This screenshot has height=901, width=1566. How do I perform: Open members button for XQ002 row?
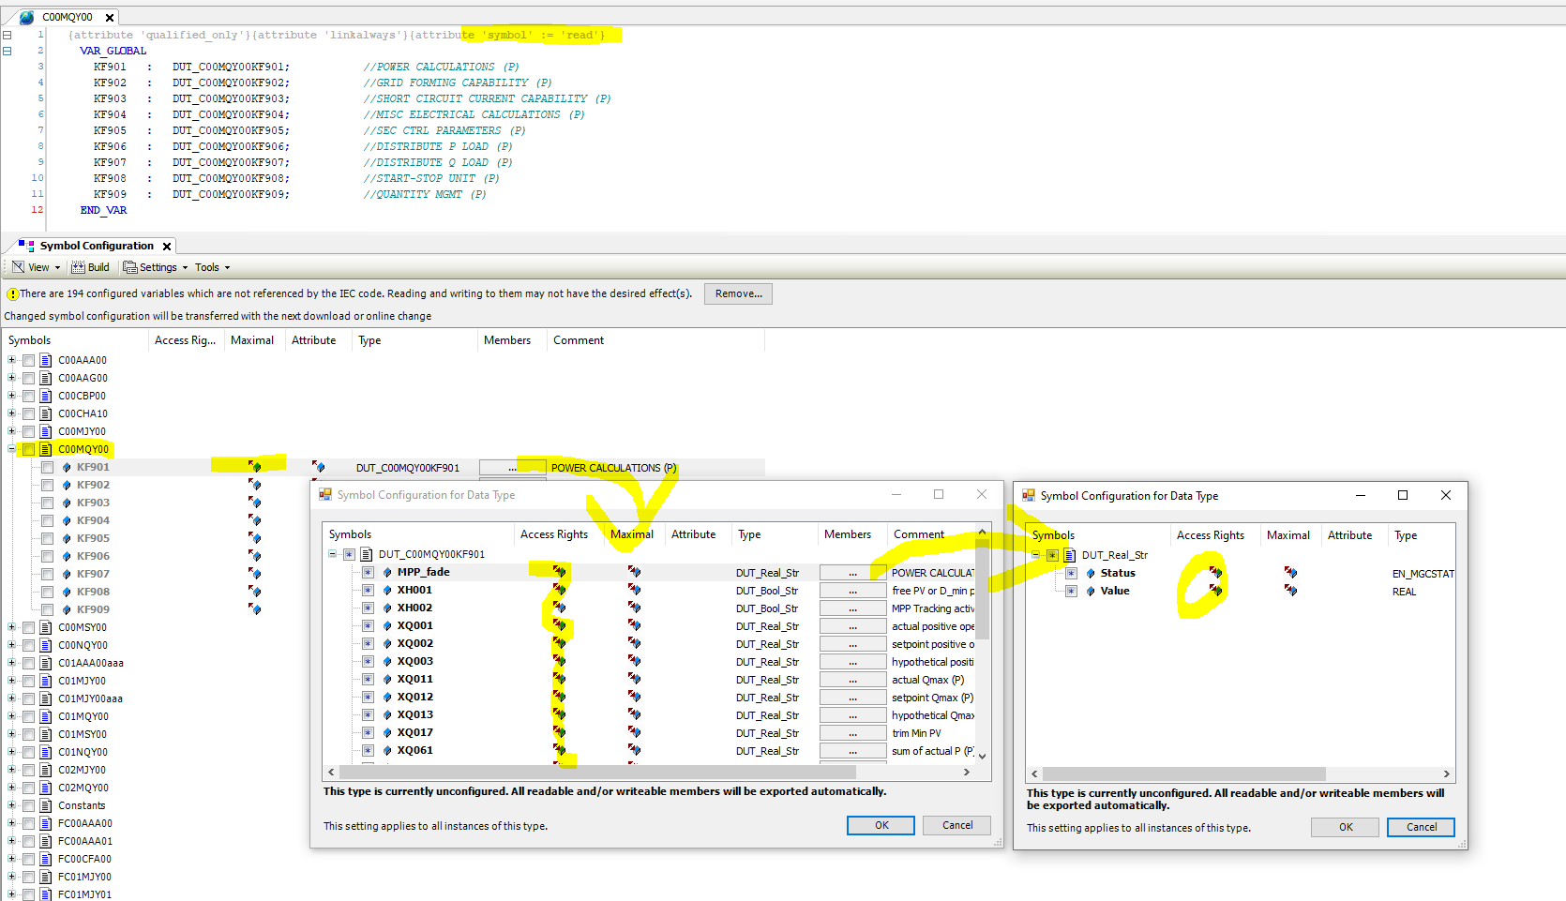pos(852,644)
